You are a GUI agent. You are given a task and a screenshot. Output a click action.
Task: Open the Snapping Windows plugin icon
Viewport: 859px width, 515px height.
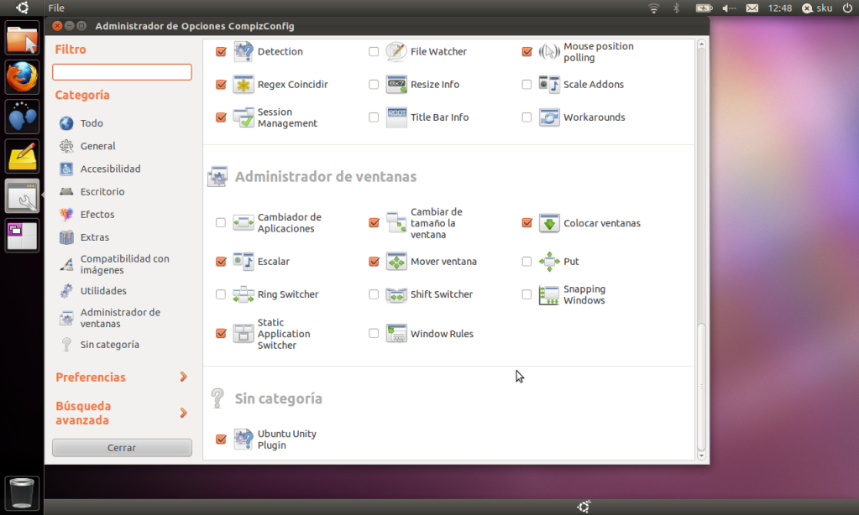point(549,294)
